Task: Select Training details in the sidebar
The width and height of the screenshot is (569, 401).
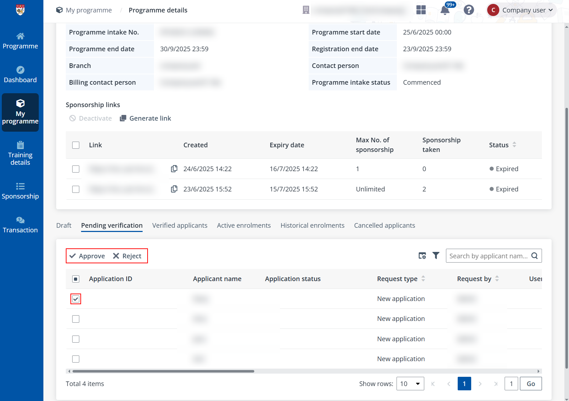Action: pyautogui.click(x=20, y=154)
